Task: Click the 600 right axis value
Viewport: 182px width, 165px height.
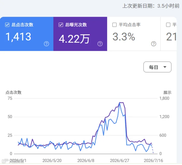Action: tap(163, 135)
